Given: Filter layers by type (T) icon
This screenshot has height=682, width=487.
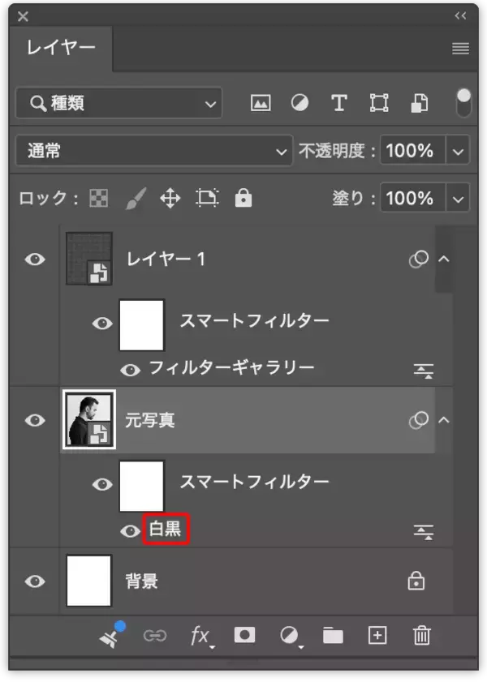Looking at the screenshot, I should pyautogui.click(x=339, y=103).
